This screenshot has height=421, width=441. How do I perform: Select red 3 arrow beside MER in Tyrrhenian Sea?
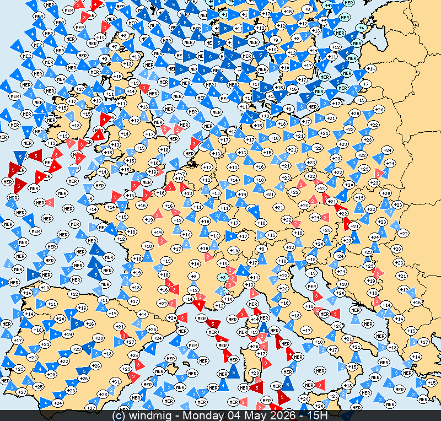[320, 384]
